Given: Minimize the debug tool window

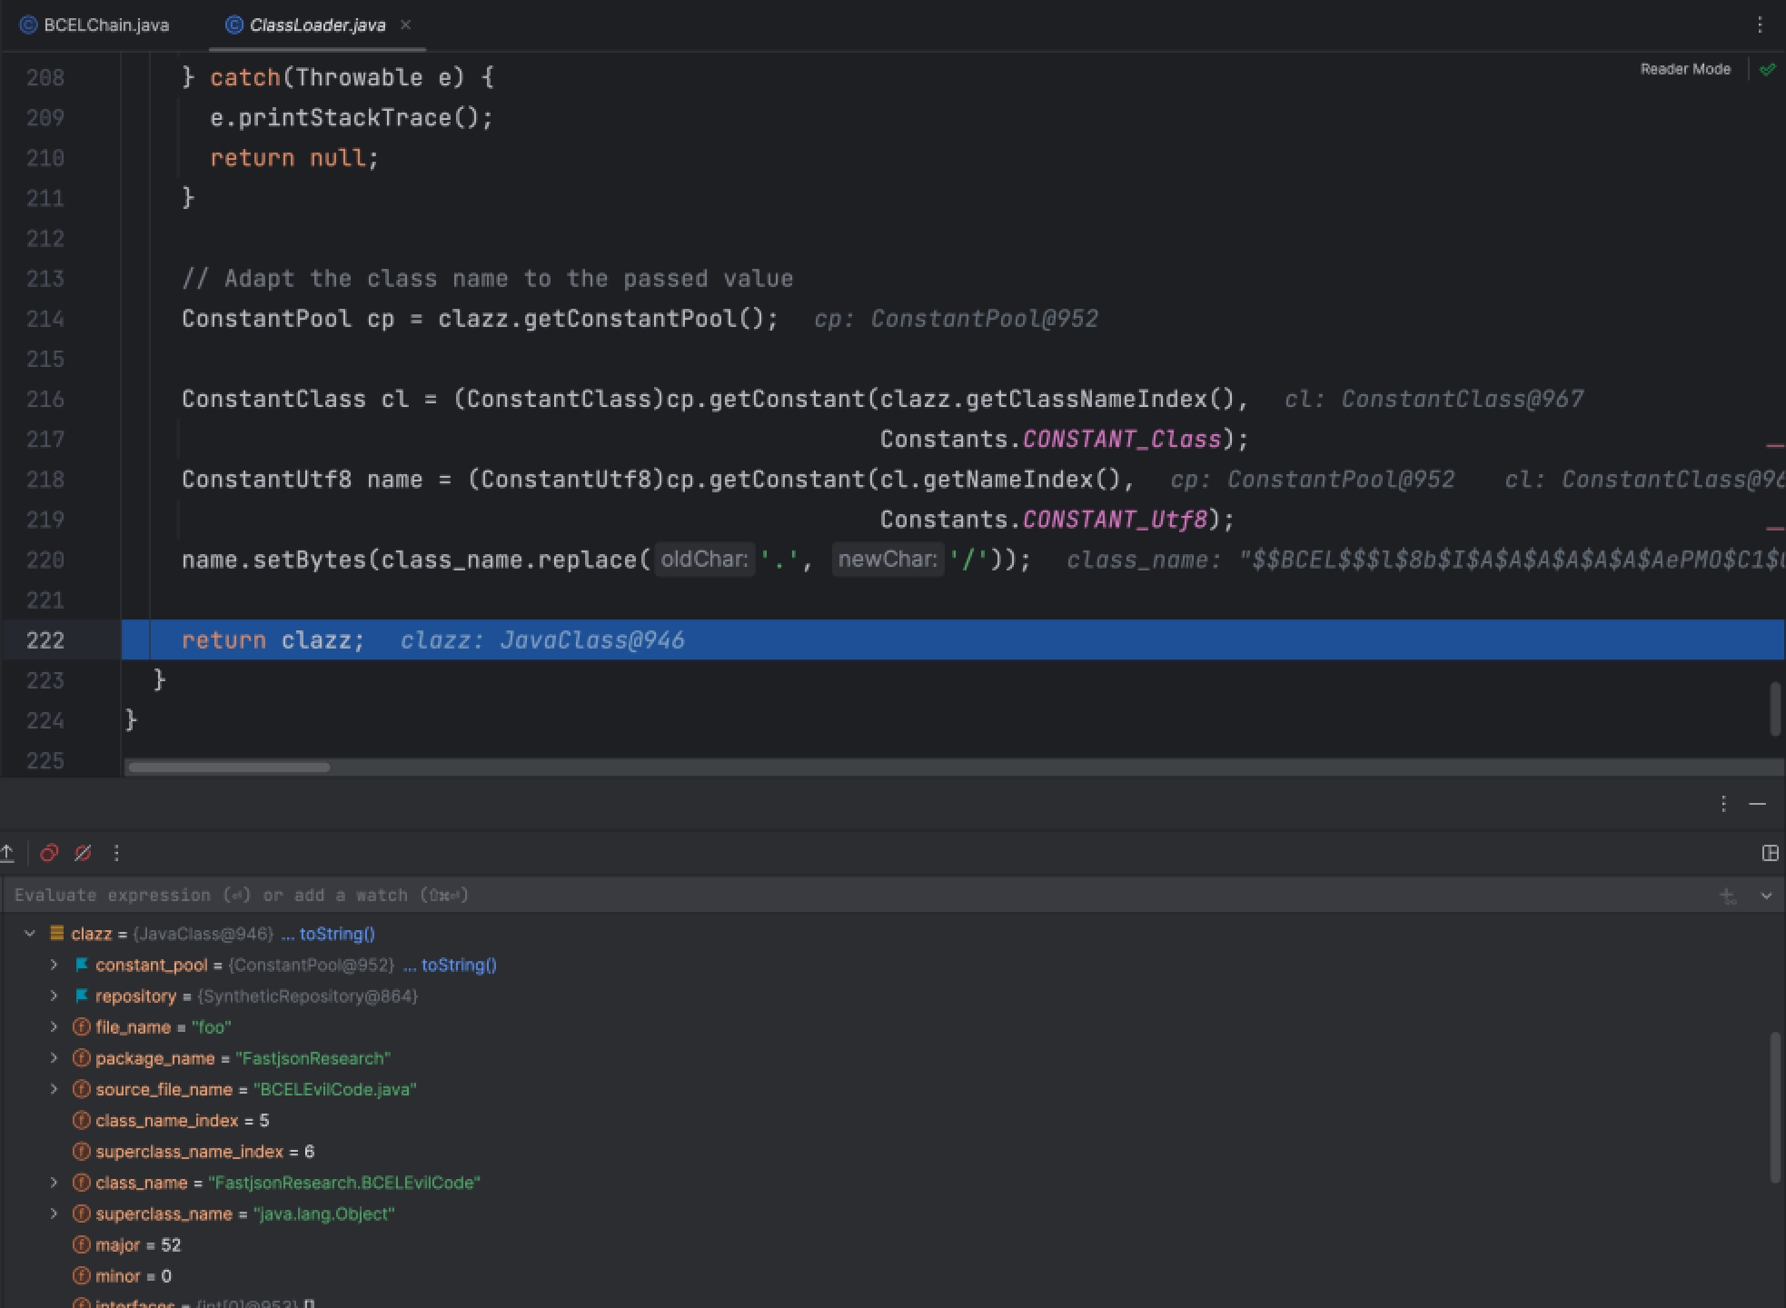Looking at the screenshot, I should (1758, 804).
